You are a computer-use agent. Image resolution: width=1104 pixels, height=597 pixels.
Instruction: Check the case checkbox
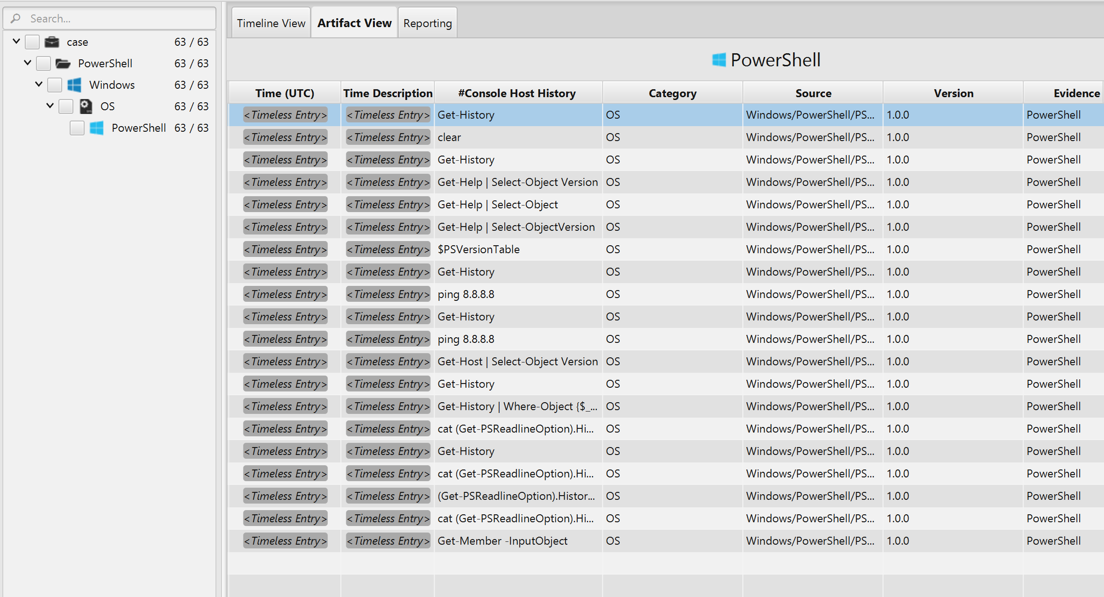pyautogui.click(x=32, y=42)
